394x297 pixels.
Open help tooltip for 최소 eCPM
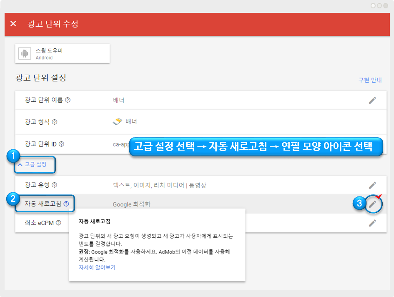pyautogui.click(x=58, y=223)
